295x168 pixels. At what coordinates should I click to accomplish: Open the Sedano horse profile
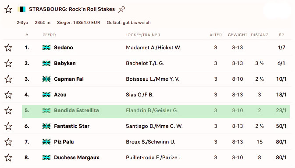[x=64, y=48]
